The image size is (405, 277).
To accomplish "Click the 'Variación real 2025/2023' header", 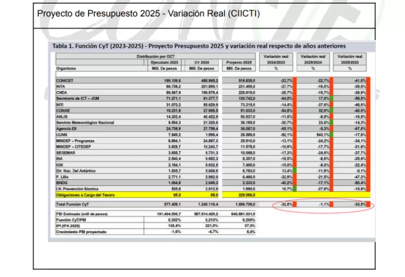I will (350, 59).
